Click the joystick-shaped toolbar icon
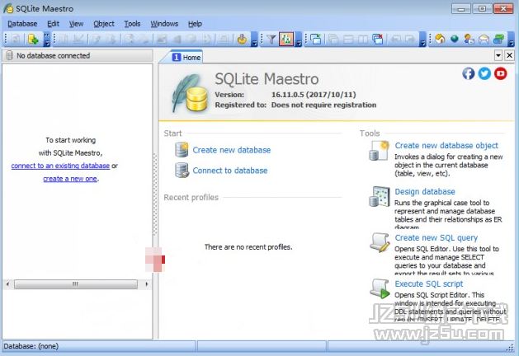Screen dimensions: 519x356 pyautogui.click(x=242, y=40)
